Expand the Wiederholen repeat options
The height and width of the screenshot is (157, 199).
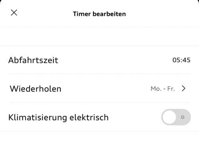point(99,88)
